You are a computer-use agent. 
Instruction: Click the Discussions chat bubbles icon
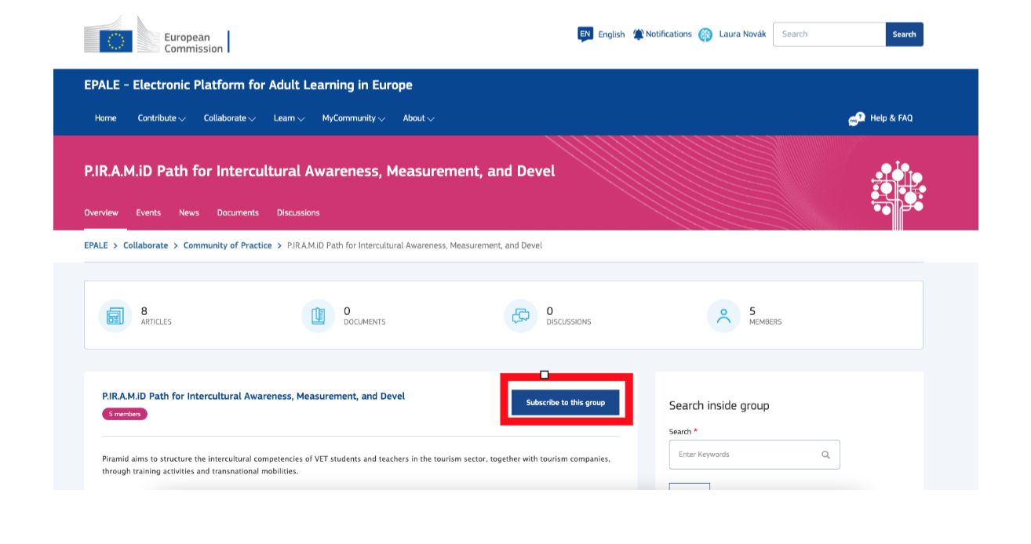(521, 316)
